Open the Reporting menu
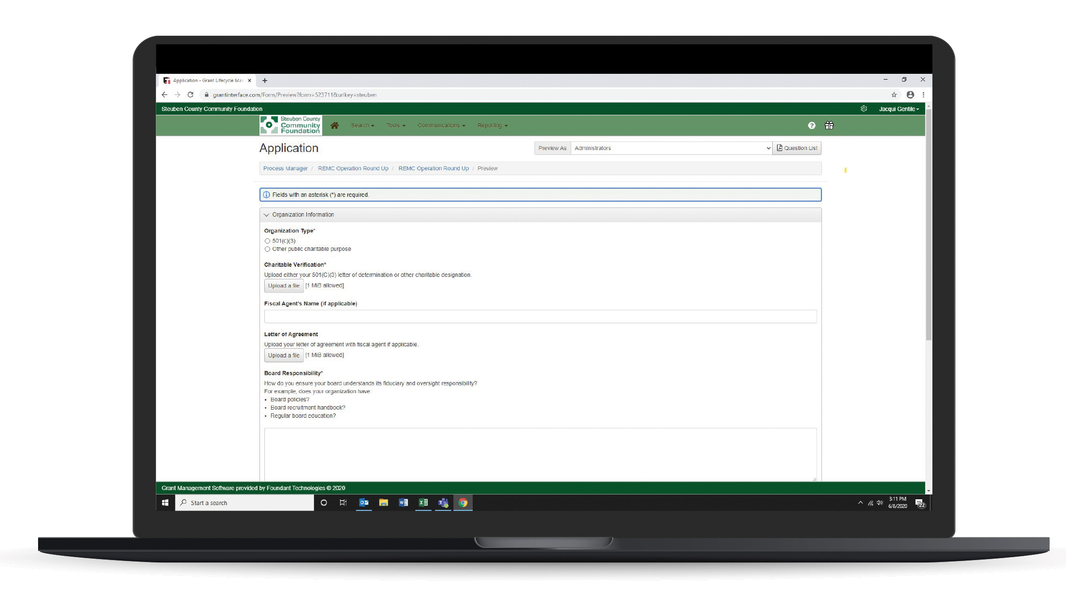 [492, 125]
